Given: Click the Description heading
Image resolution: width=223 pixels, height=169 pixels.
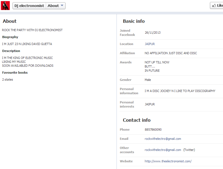Looking at the screenshot, I should (x=11, y=51).
